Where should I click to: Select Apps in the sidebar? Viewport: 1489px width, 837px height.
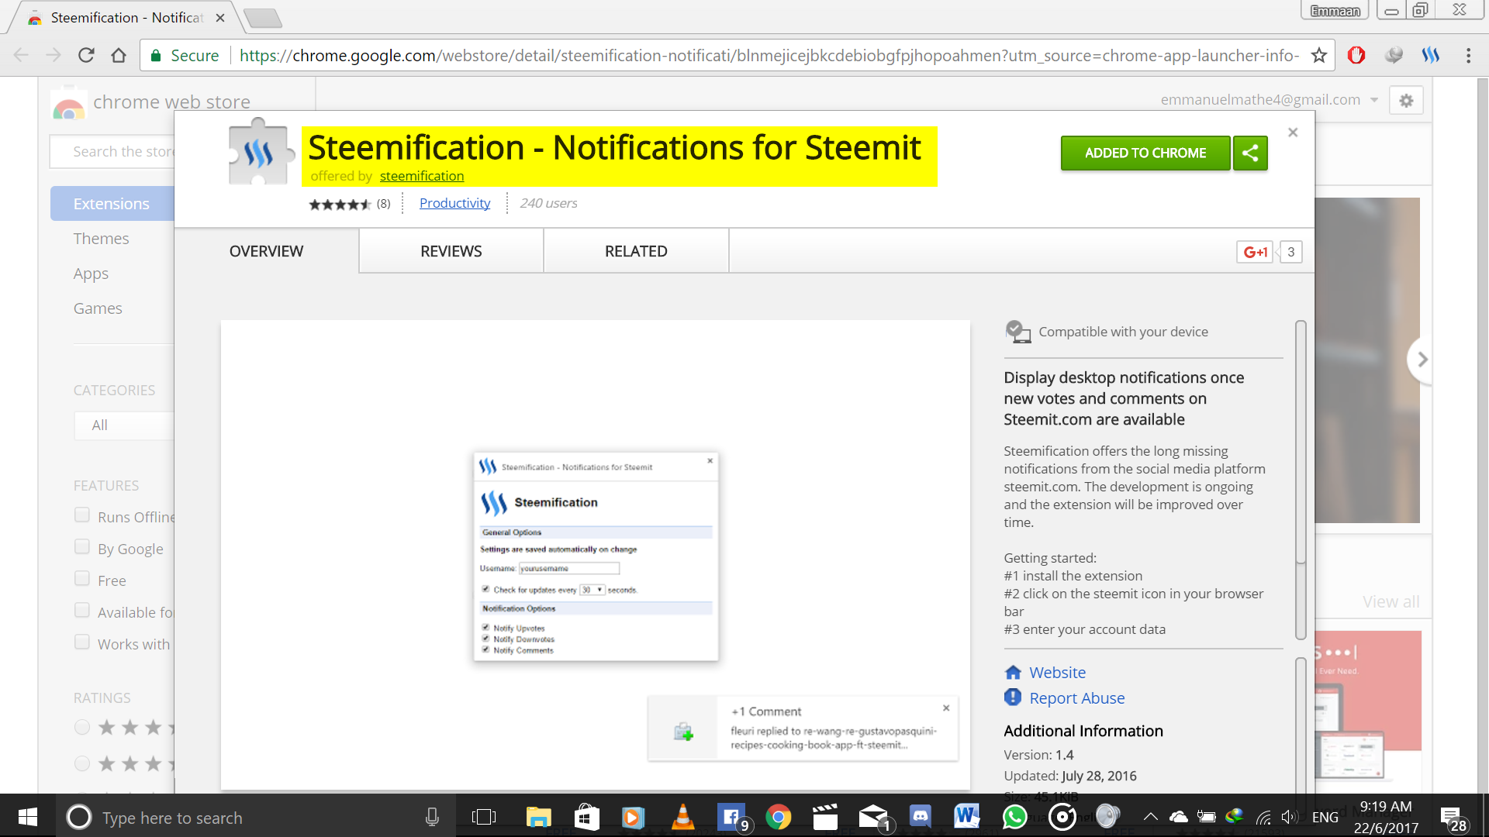coord(91,274)
